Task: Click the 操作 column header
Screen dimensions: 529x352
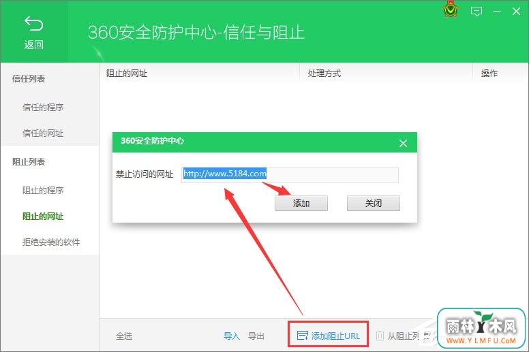Action: (489, 74)
